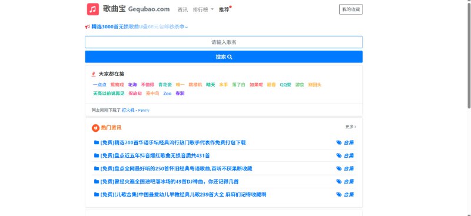Search the hot tag 春泥

click(180, 94)
